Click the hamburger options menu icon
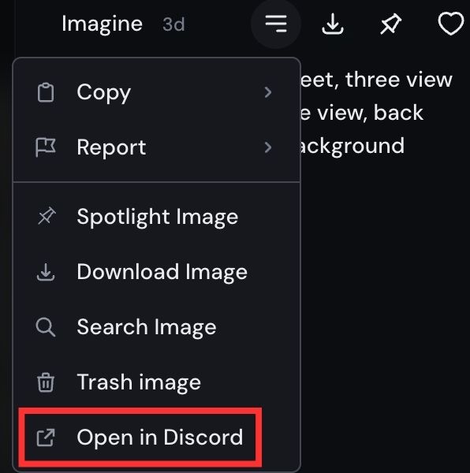The height and width of the screenshot is (473, 470). 276,24
